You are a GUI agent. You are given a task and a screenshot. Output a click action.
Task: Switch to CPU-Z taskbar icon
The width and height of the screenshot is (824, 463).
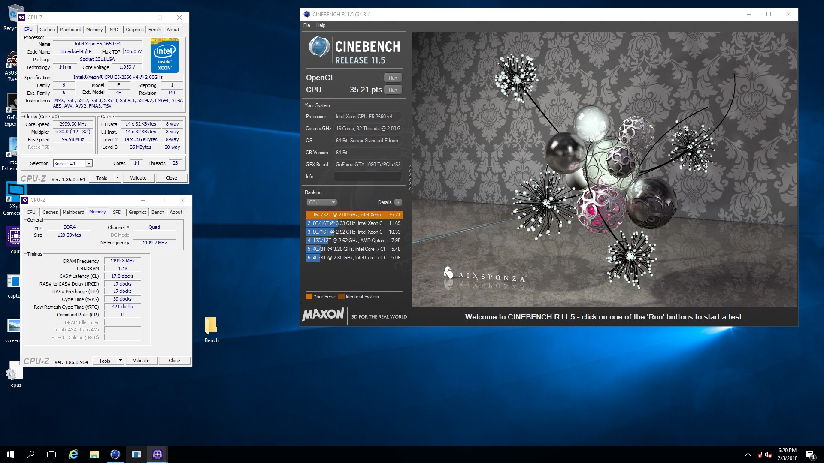pos(157,454)
